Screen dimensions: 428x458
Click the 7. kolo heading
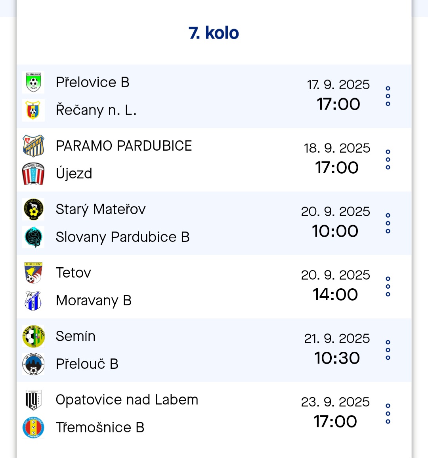pyautogui.click(x=214, y=33)
